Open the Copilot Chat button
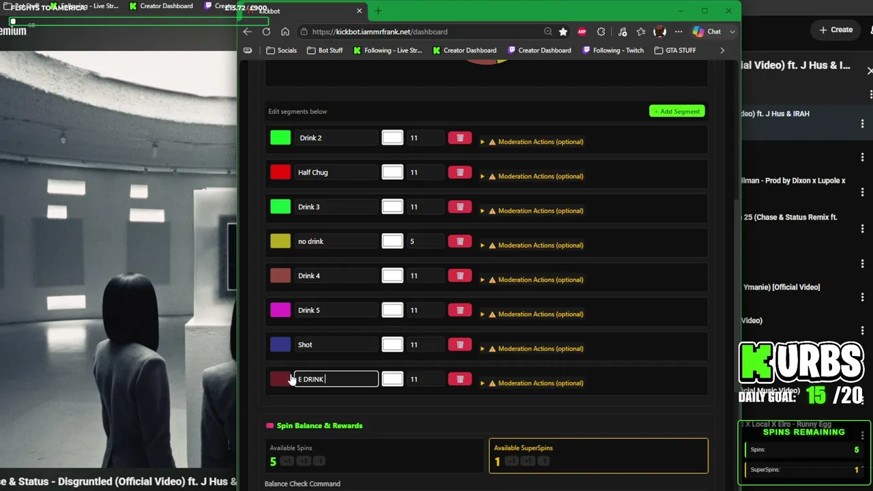 tap(707, 31)
